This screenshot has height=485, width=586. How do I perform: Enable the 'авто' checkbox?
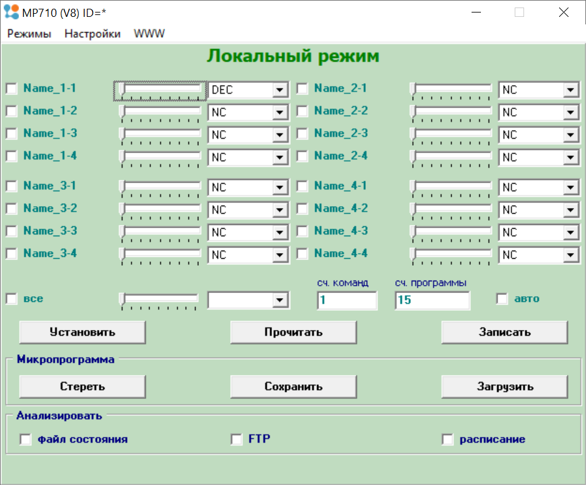[502, 299]
